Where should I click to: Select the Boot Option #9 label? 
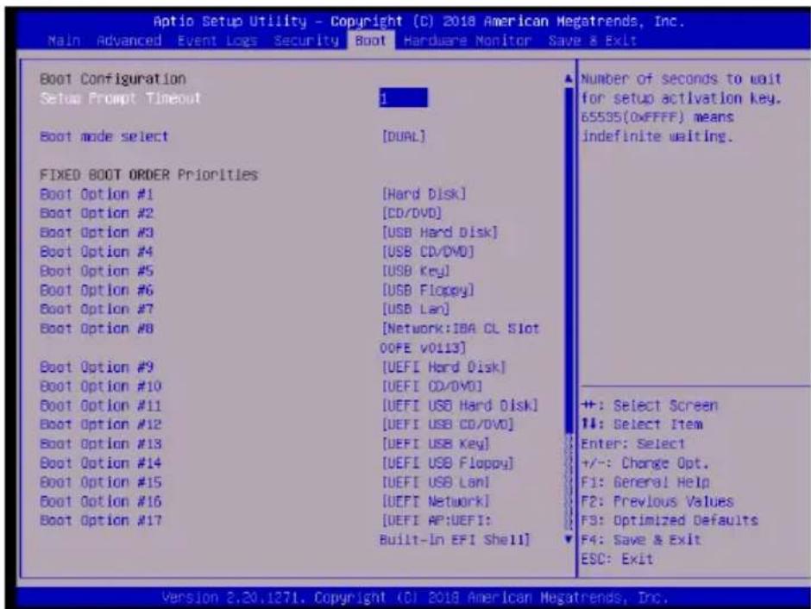[97, 367]
